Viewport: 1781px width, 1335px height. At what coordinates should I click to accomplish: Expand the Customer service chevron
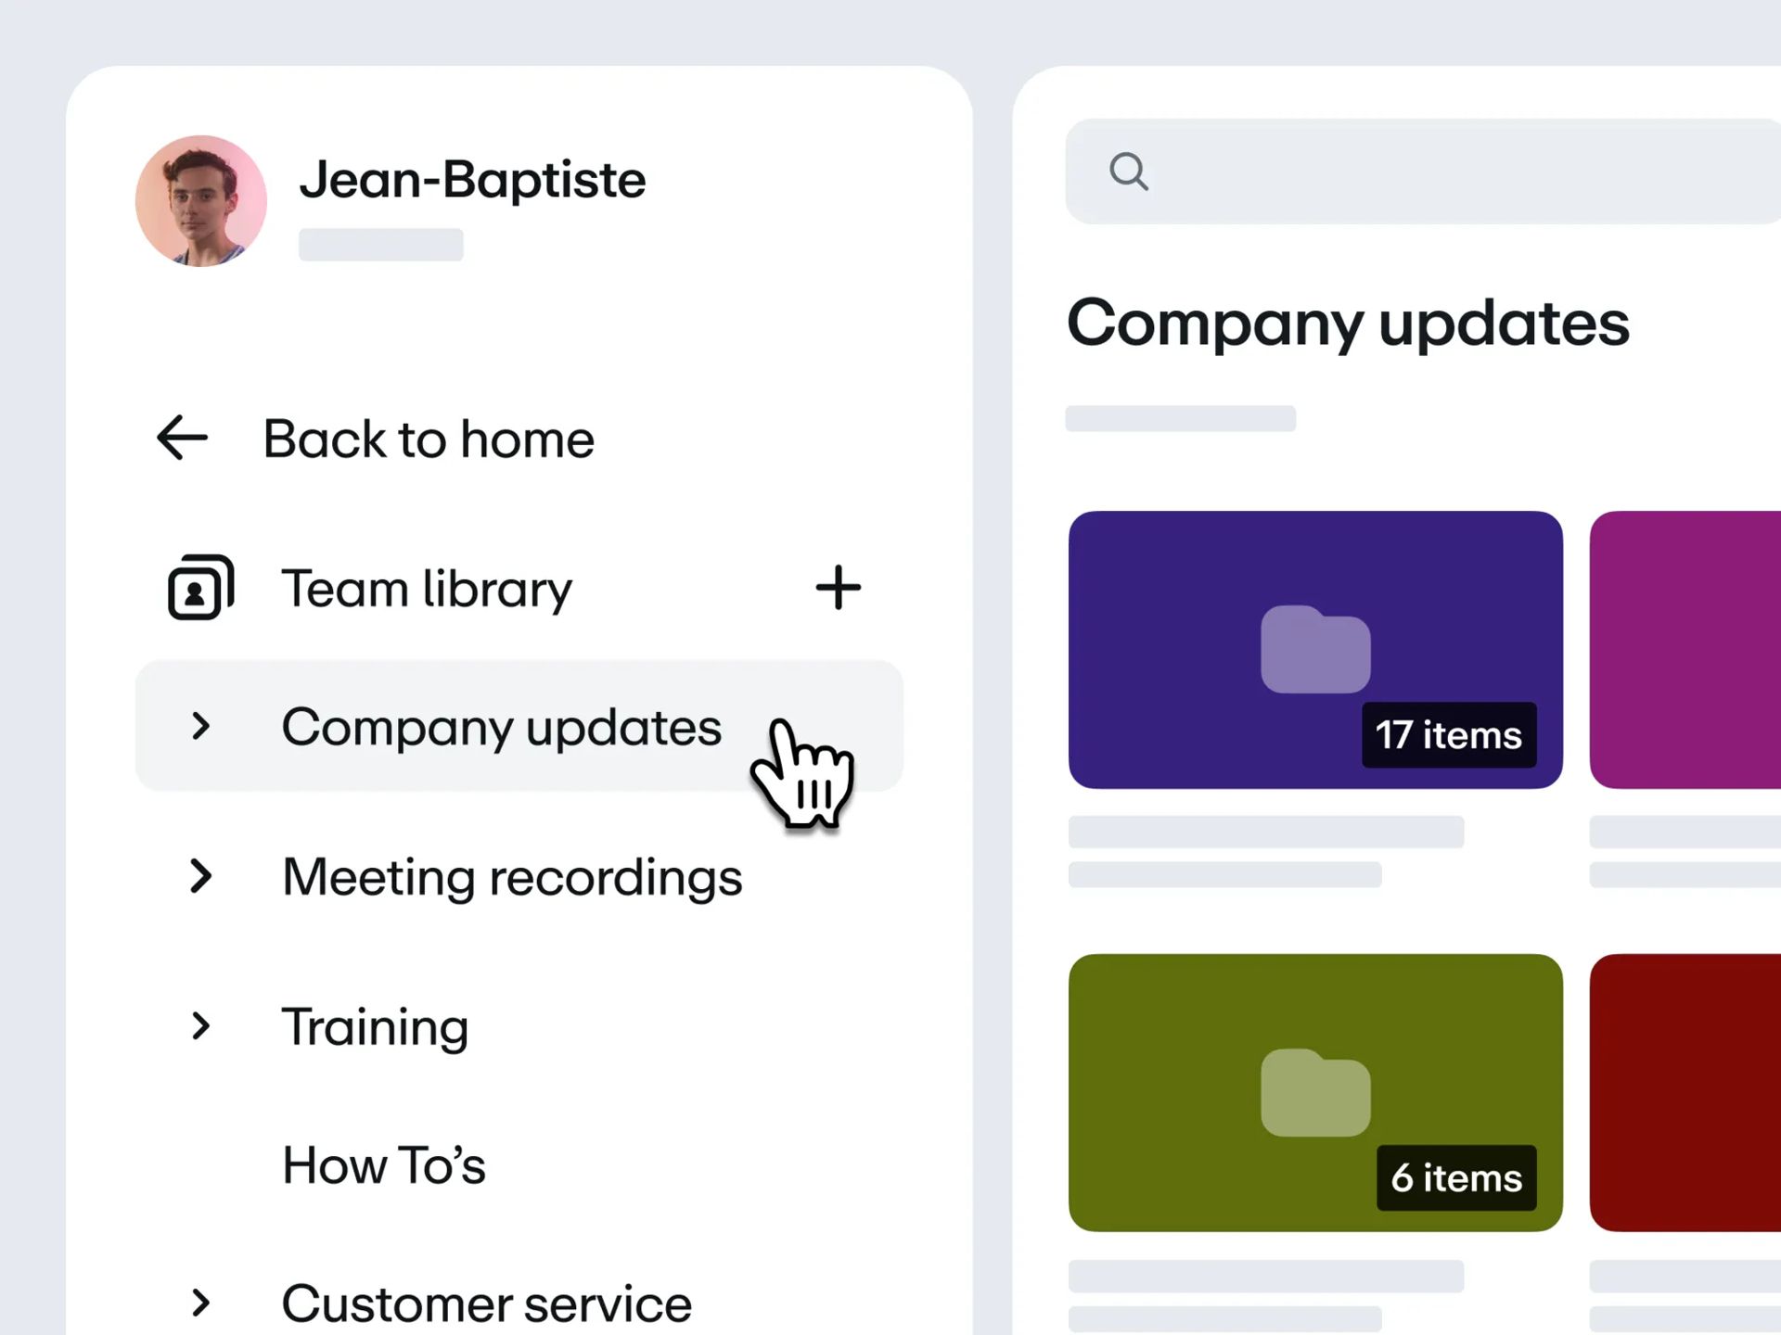(200, 1303)
